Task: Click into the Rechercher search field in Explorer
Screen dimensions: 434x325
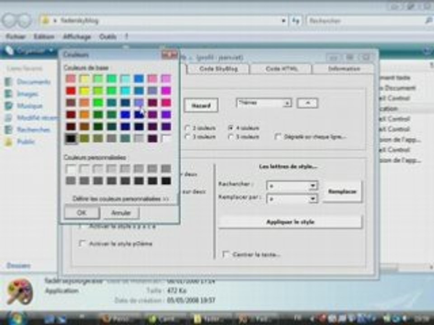Action: tap(365, 21)
